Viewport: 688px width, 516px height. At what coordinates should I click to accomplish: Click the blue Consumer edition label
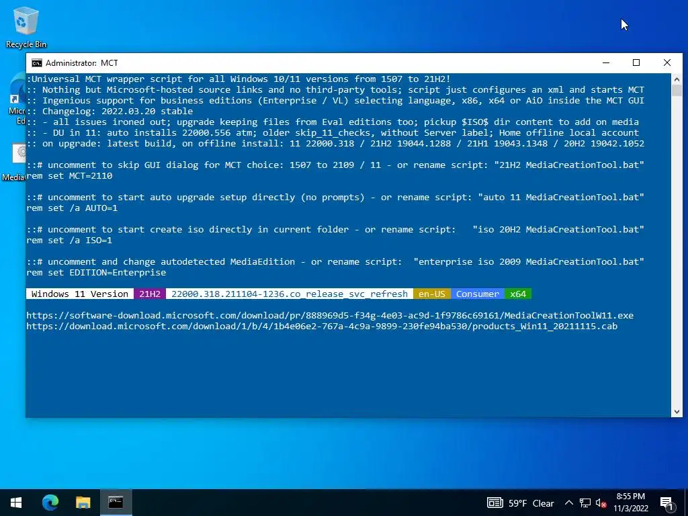478,294
